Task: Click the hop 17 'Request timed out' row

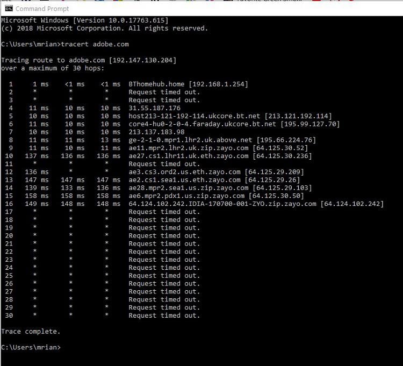Action: pos(102,212)
